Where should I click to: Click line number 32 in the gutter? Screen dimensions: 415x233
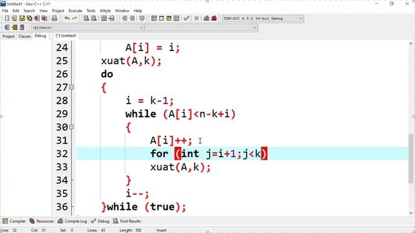click(62, 154)
